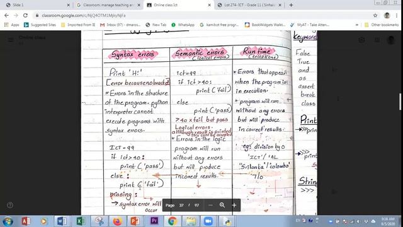Open a new browser tab
Screen dimensions: 403x227
pyautogui.click(x=291, y=5)
